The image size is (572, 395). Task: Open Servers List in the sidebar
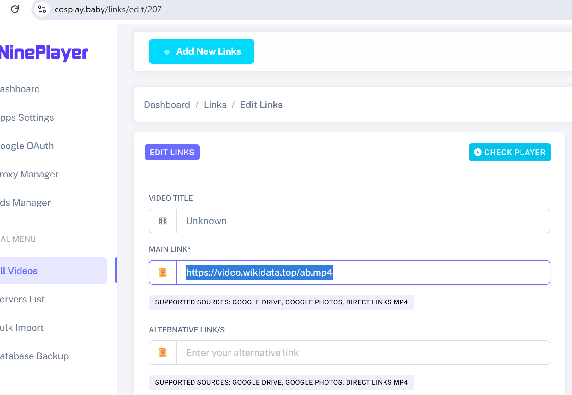click(22, 299)
